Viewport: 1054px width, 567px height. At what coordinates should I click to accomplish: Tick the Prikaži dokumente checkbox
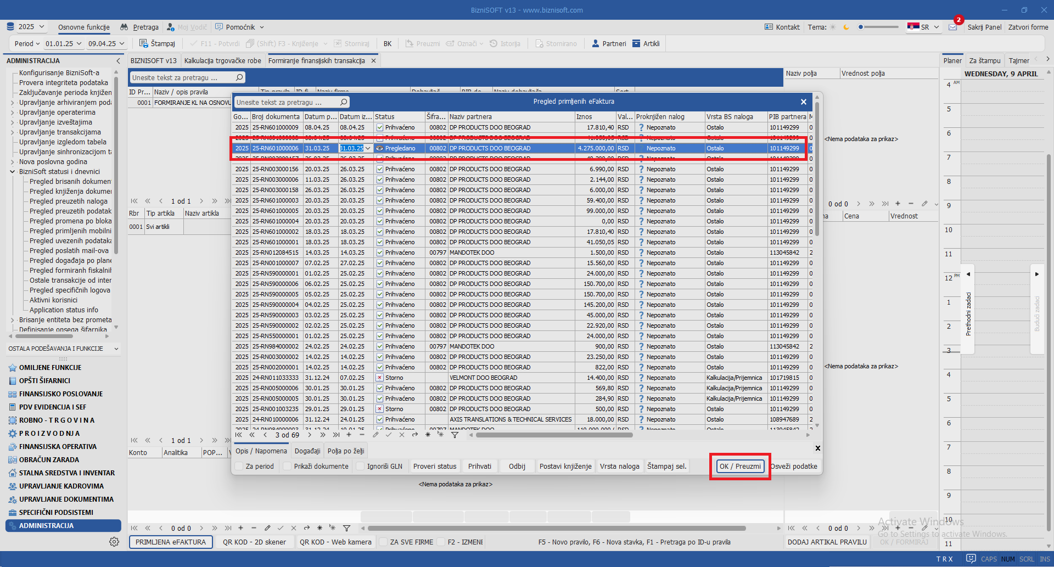287,466
